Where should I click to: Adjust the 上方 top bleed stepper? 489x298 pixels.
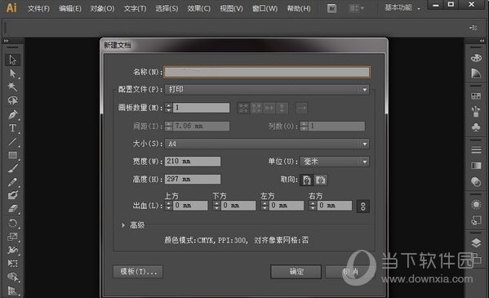(168, 205)
